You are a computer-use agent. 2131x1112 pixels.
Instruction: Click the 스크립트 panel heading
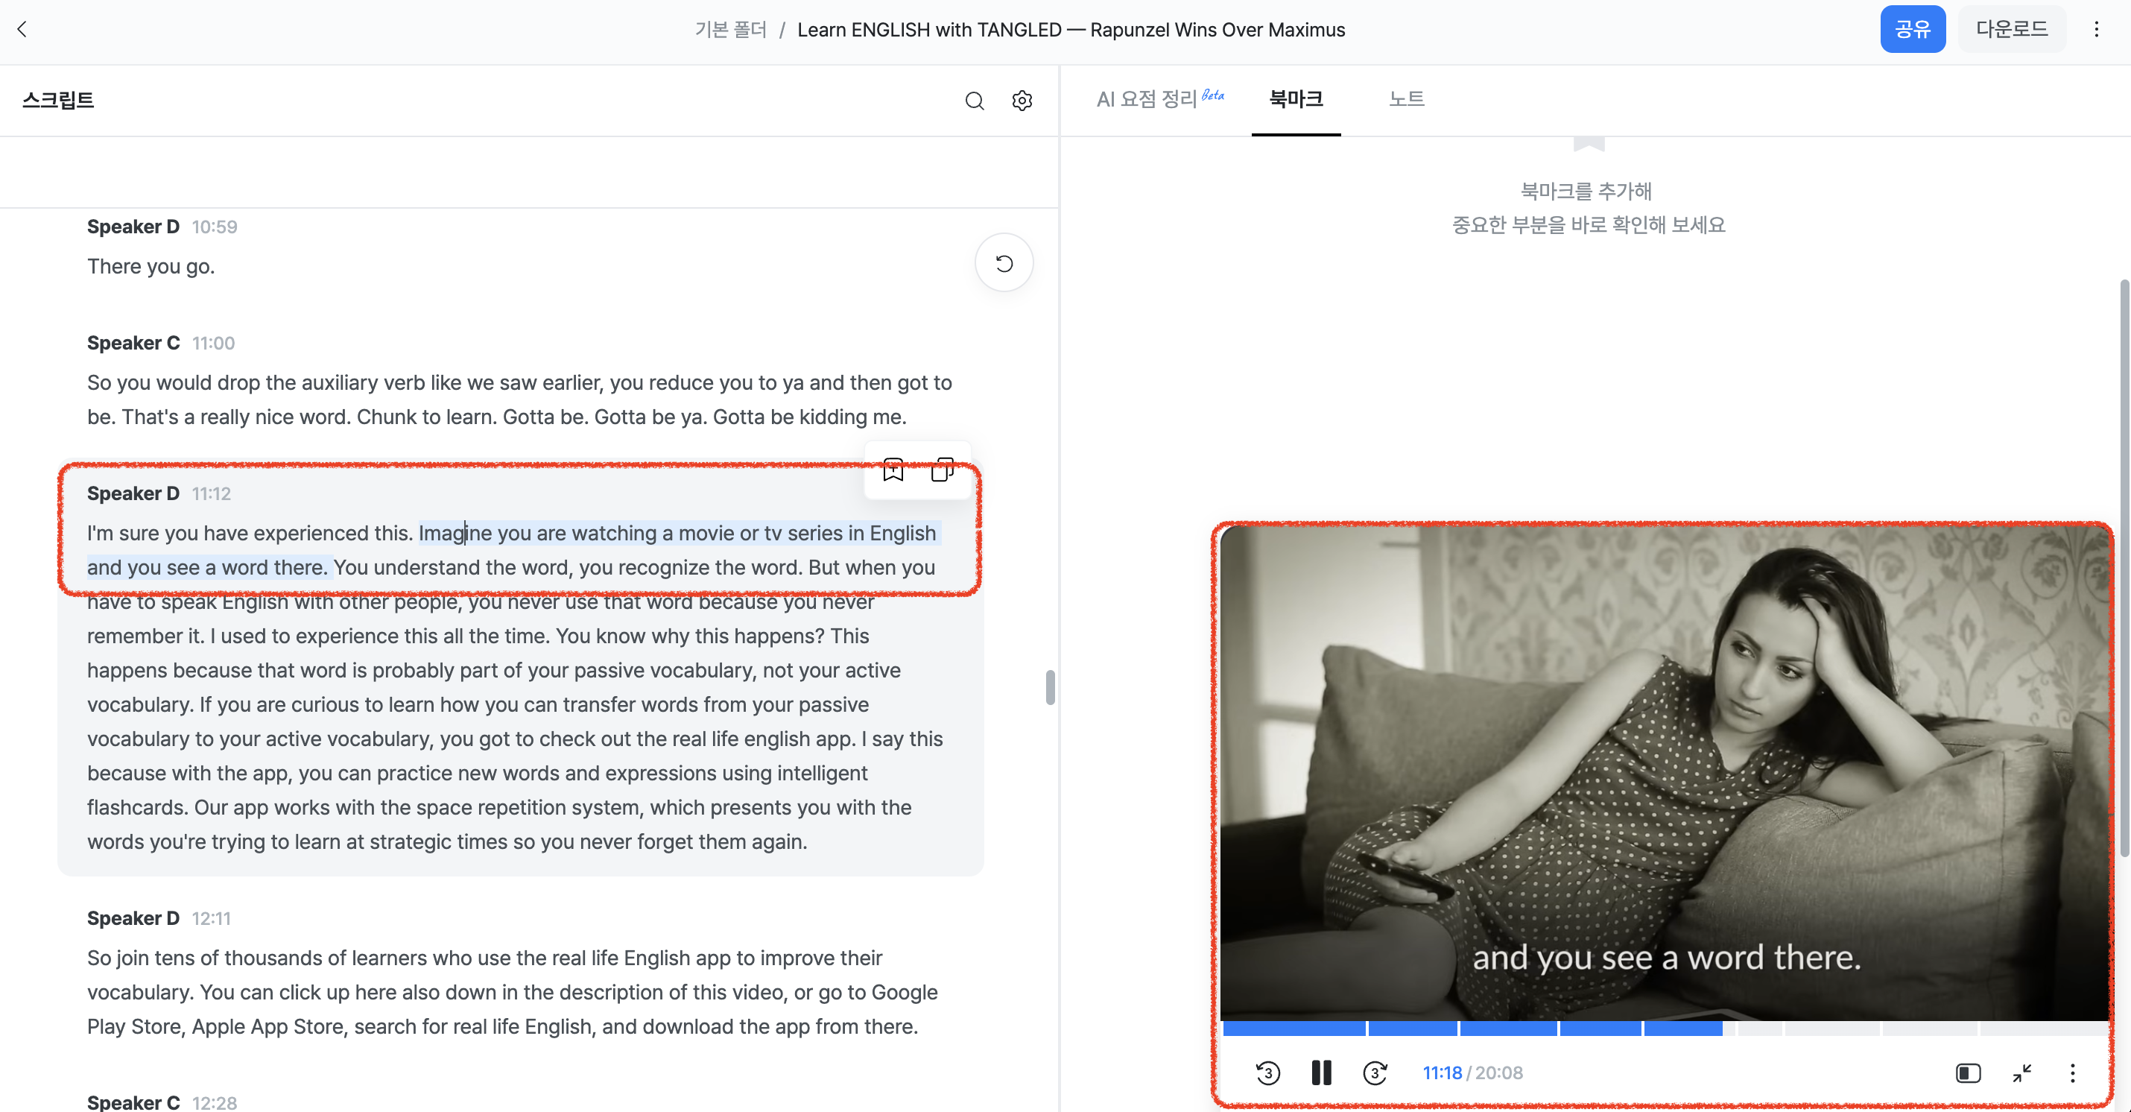58,100
